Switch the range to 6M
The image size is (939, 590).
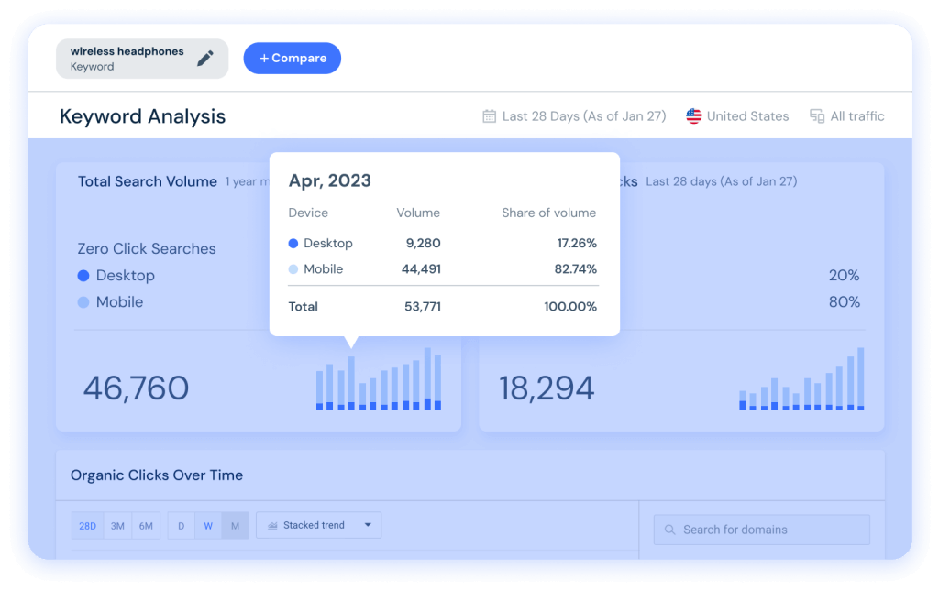tap(146, 525)
